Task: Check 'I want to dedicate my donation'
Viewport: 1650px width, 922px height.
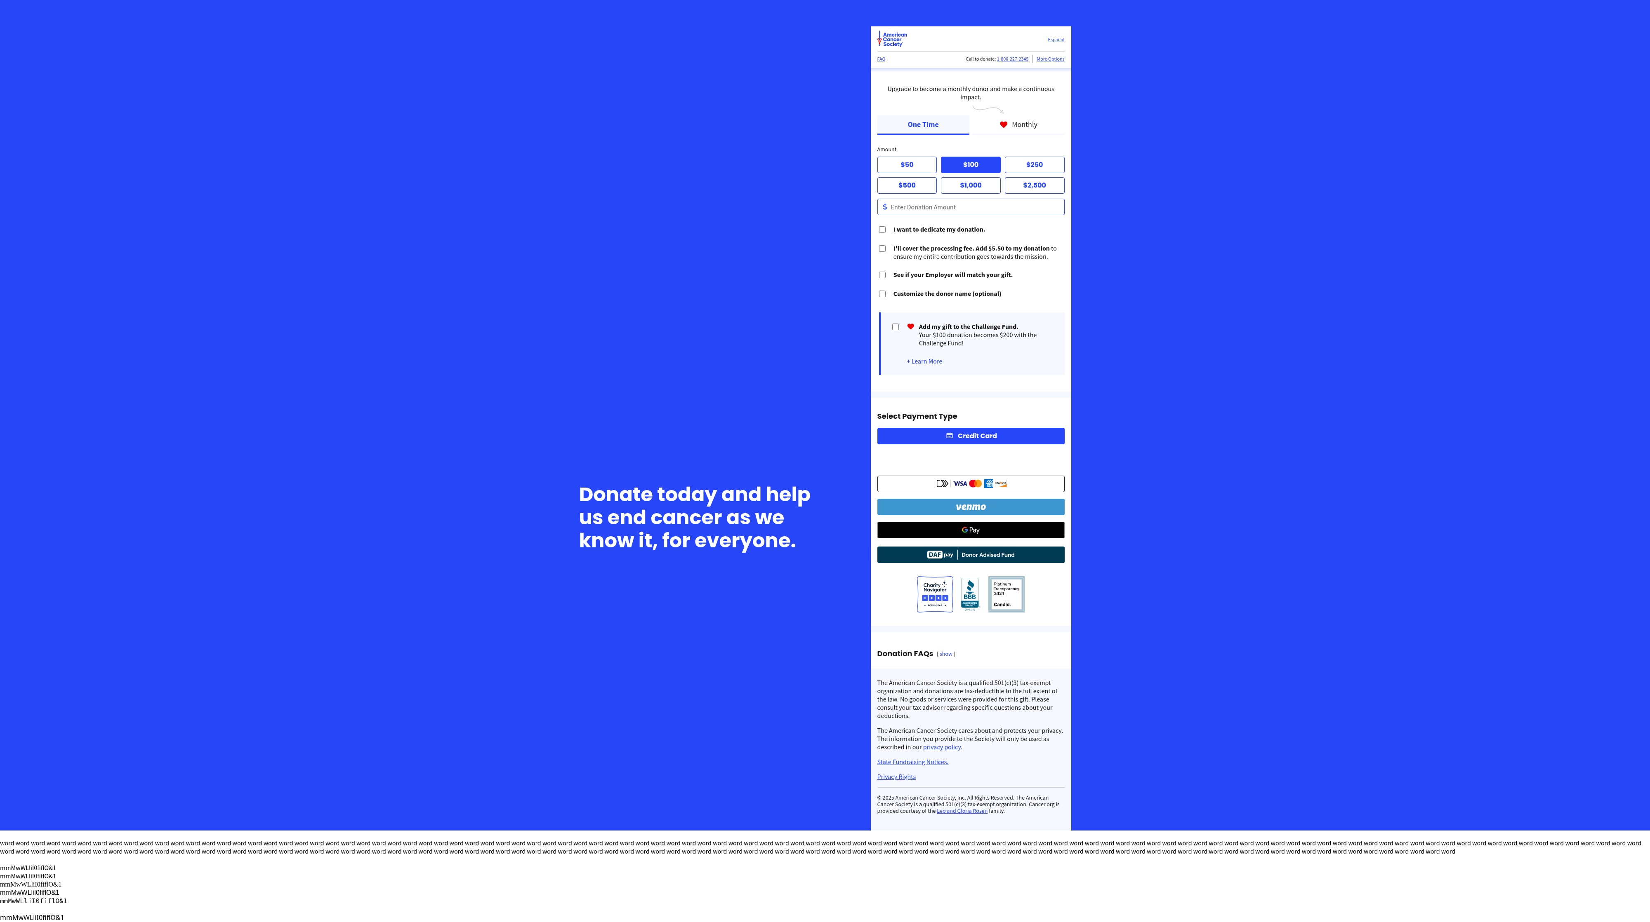Action: (882, 229)
